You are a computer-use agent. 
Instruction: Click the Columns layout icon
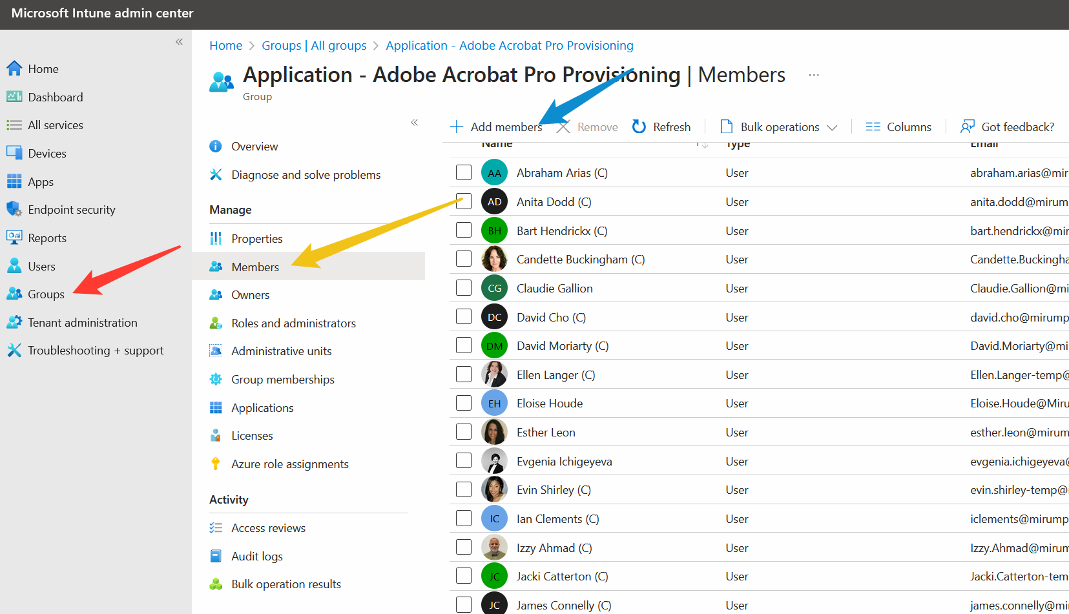click(x=873, y=127)
